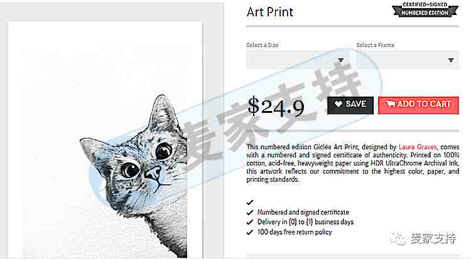Add the art print to cart
The width and height of the screenshot is (471, 259).
point(418,105)
